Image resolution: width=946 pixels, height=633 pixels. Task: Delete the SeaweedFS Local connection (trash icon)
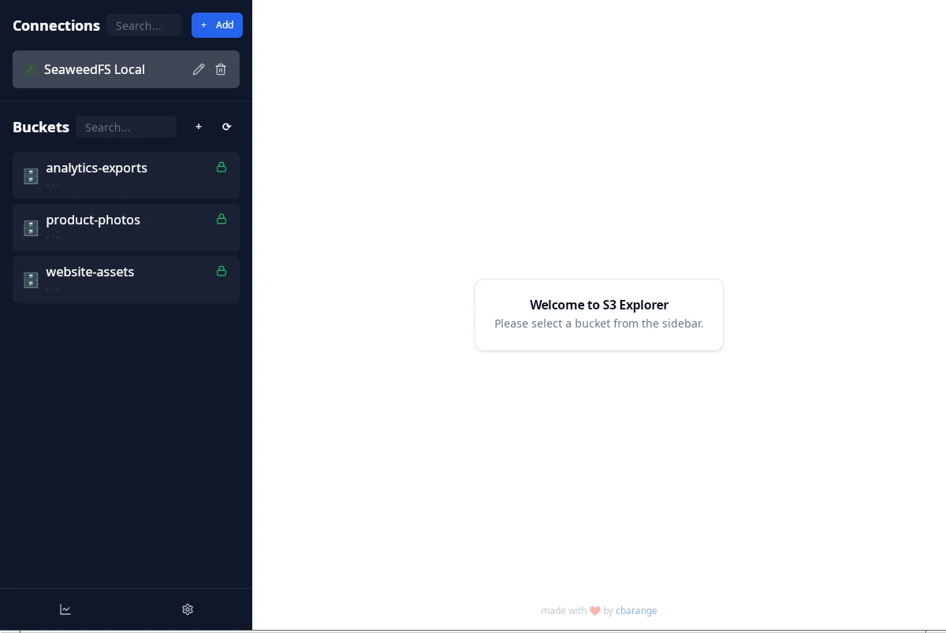(221, 69)
